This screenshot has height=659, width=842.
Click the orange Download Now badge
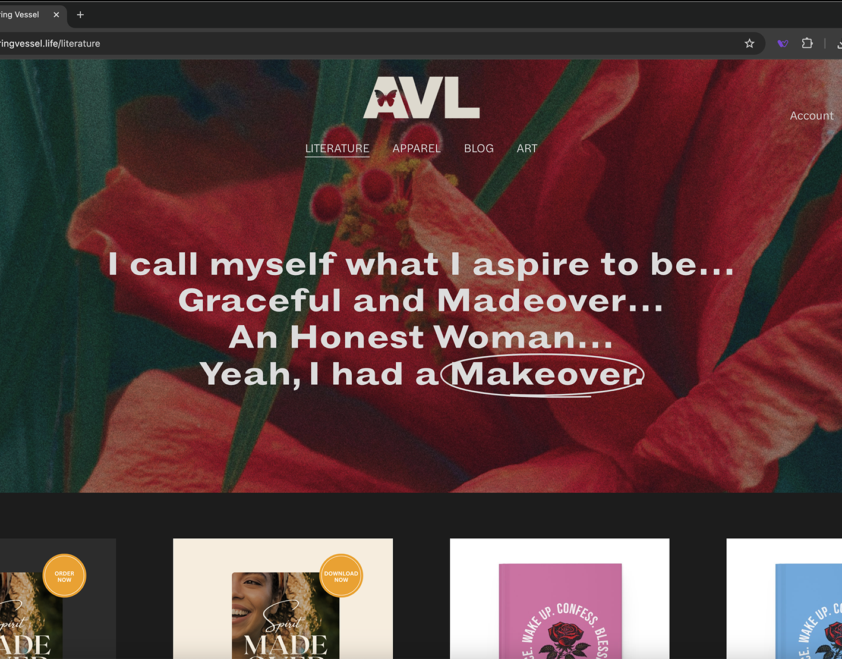click(x=341, y=576)
